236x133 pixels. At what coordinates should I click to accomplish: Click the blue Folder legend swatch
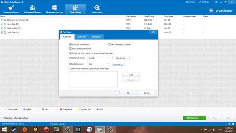click(x=24, y=109)
